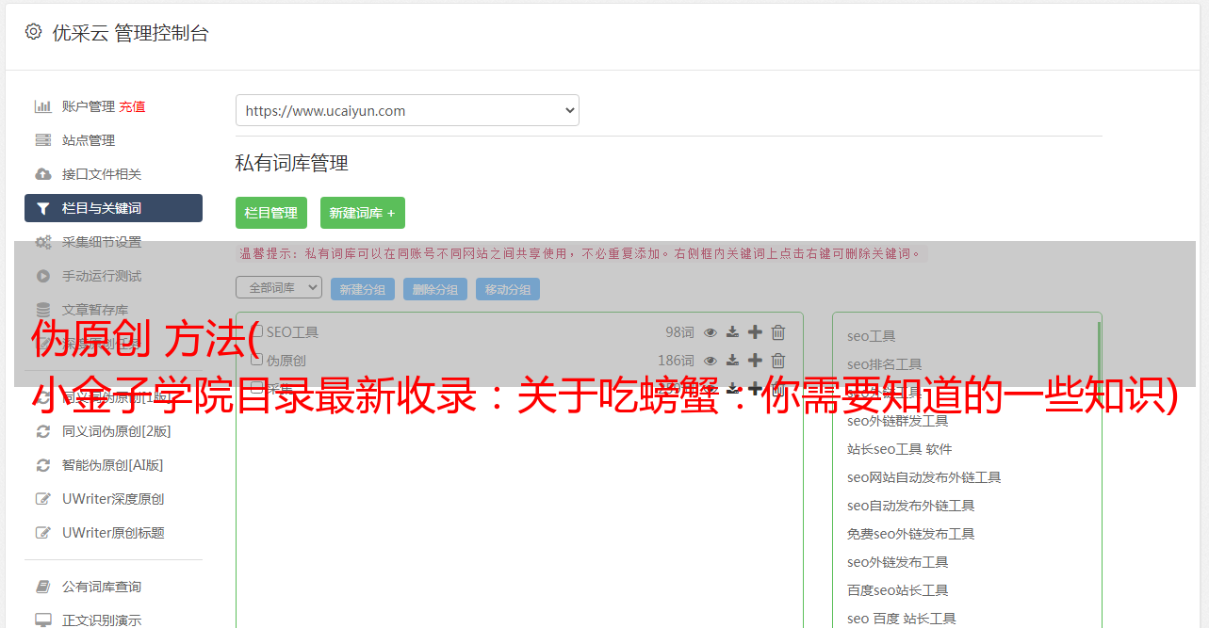Image resolution: width=1209 pixels, height=628 pixels.
Task: Click book icon for 公有词库查询
Action: click(42, 587)
